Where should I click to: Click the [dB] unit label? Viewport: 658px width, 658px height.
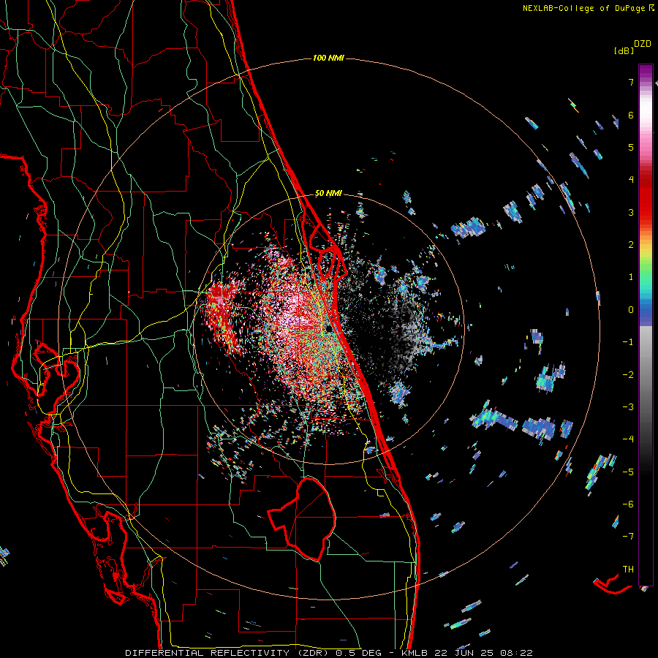[x=624, y=51]
